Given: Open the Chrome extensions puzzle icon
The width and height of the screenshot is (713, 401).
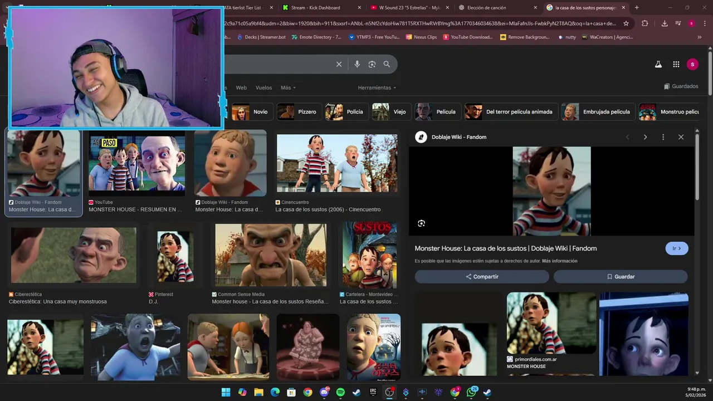Looking at the screenshot, I should pos(644,23).
